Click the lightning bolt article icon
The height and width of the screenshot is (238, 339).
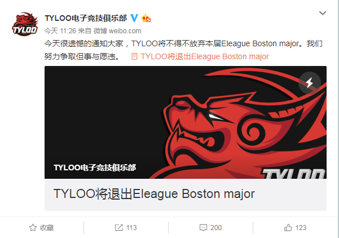click(309, 82)
